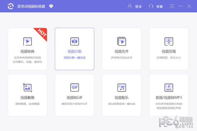Click the 支持腾讯、优酷、爱奇艺 description line
Viewport: 197px width, 131px height.
coord(28,62)
